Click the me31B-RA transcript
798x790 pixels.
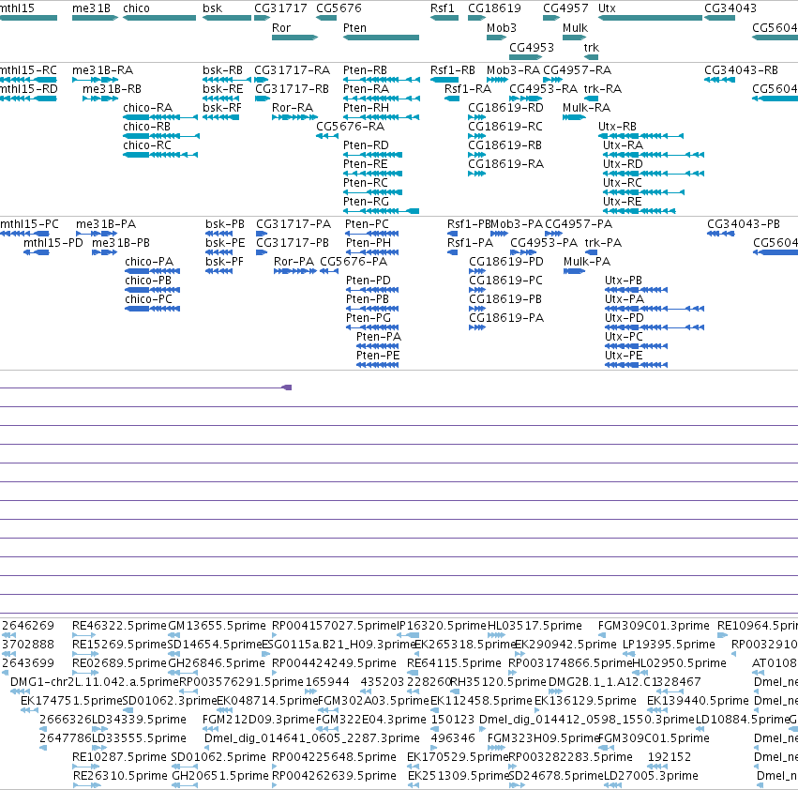(x=95, y=80)
